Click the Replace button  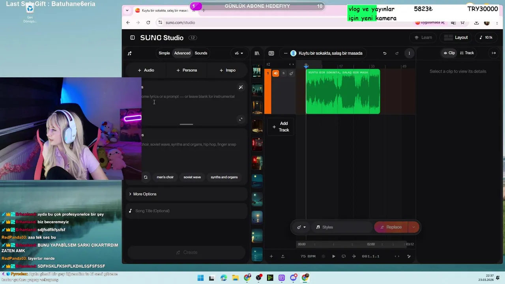click(391, 227)
